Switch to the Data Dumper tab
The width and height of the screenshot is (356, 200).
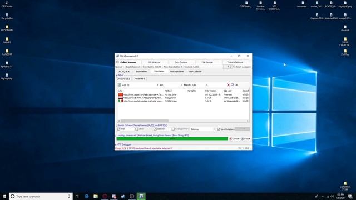[x=181, y=62]
